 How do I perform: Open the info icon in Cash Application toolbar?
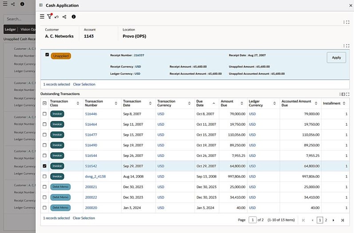(74, 17)
